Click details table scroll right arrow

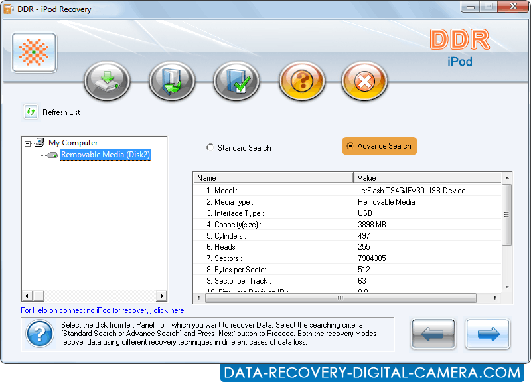point(495,298)
